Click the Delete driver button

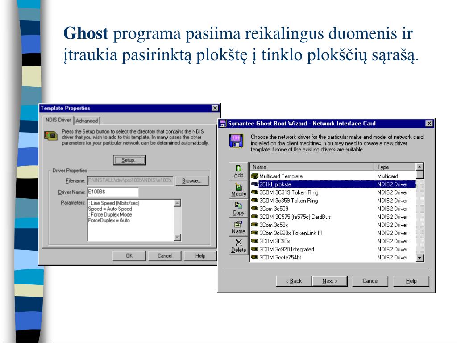pos(238,246)
